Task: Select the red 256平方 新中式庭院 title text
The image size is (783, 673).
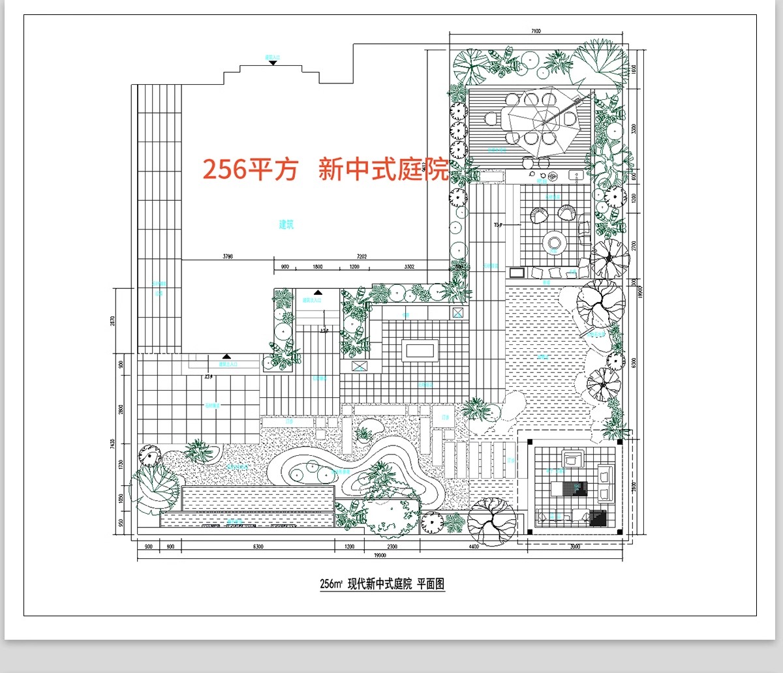Action: pos(326,168)
